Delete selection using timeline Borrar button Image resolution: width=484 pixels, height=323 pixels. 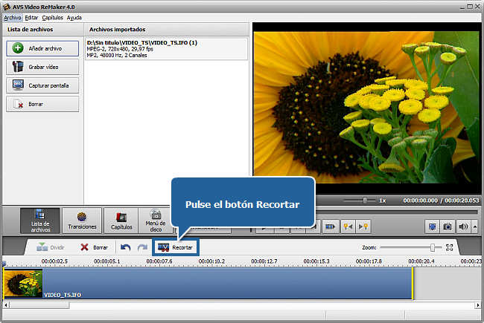tap(94, 247)
